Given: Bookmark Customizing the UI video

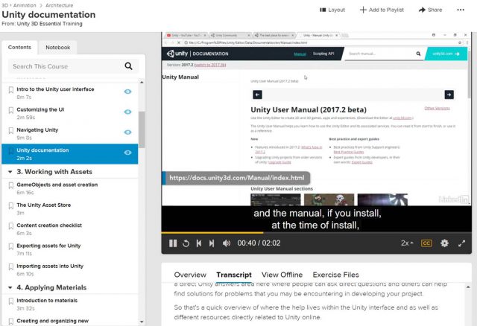Looking at the screenshot, I should pyautogui.click(x=11, y=110).
